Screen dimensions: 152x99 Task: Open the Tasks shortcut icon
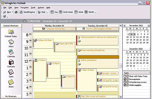[x=11, y=72]
